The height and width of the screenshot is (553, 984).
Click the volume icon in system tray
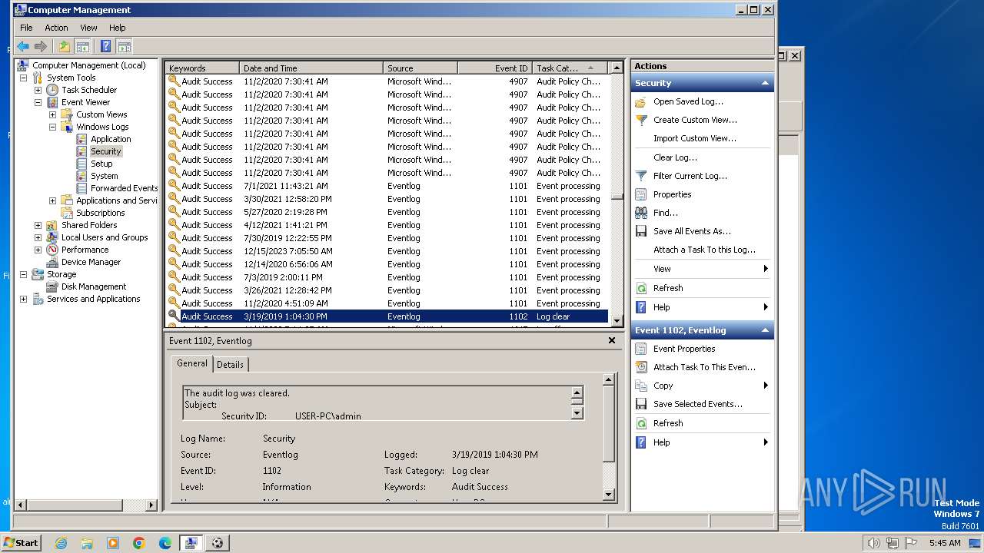coord(873,543)
